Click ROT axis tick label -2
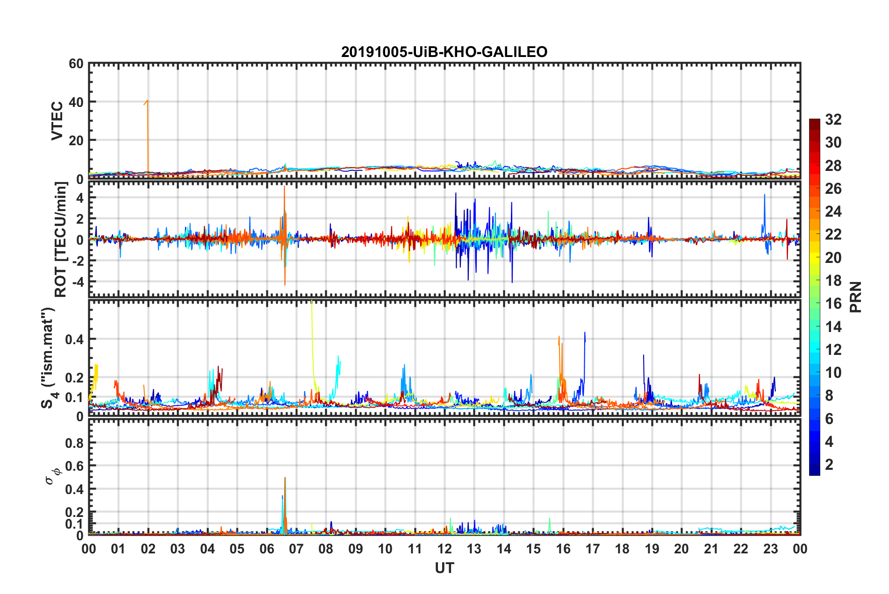The image size is (889, 594). [78, 261]
